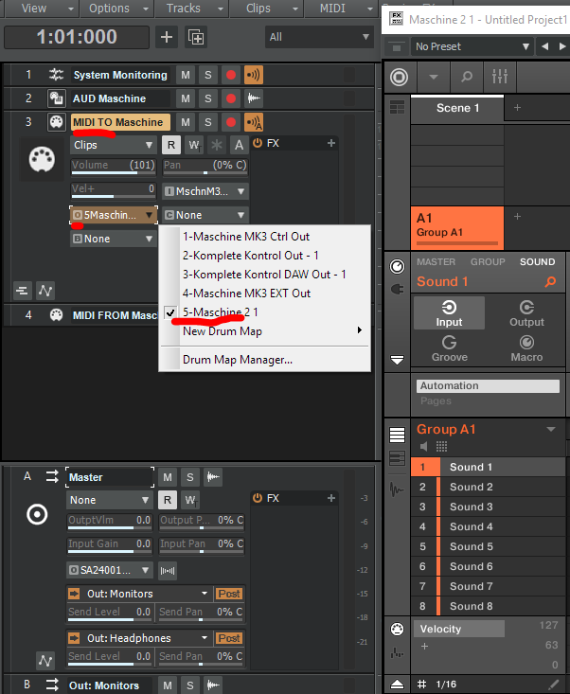This screenshot has width=570, height=694.
Task: Adjust the Master Input Gain slider
Action: pyautogui.click(x=109, y=545)
